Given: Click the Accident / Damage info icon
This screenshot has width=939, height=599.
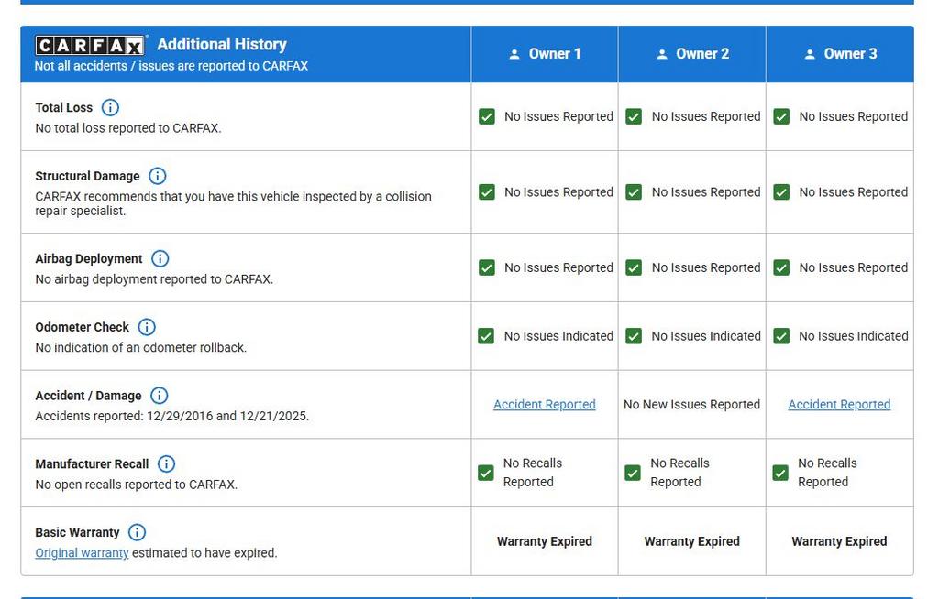Looking at the screenshot, I should 159,396.
